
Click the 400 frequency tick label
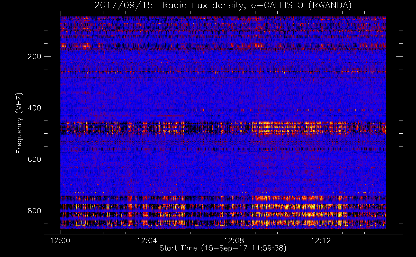click(34, 108)
